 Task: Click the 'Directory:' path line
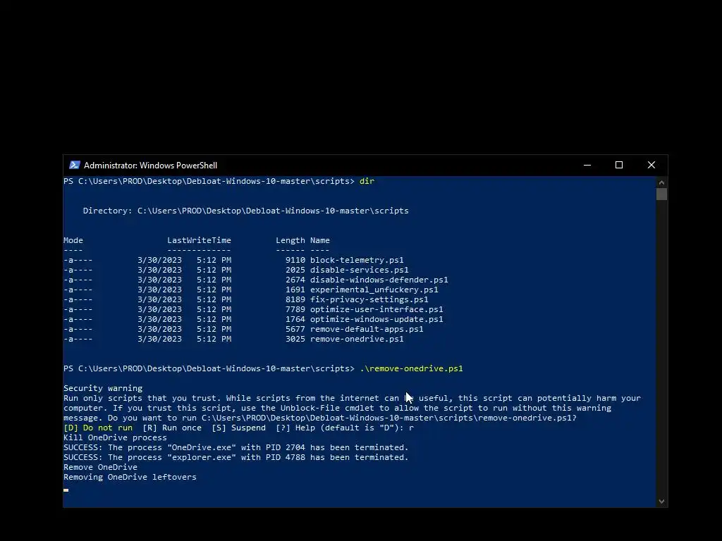point(246,211)
